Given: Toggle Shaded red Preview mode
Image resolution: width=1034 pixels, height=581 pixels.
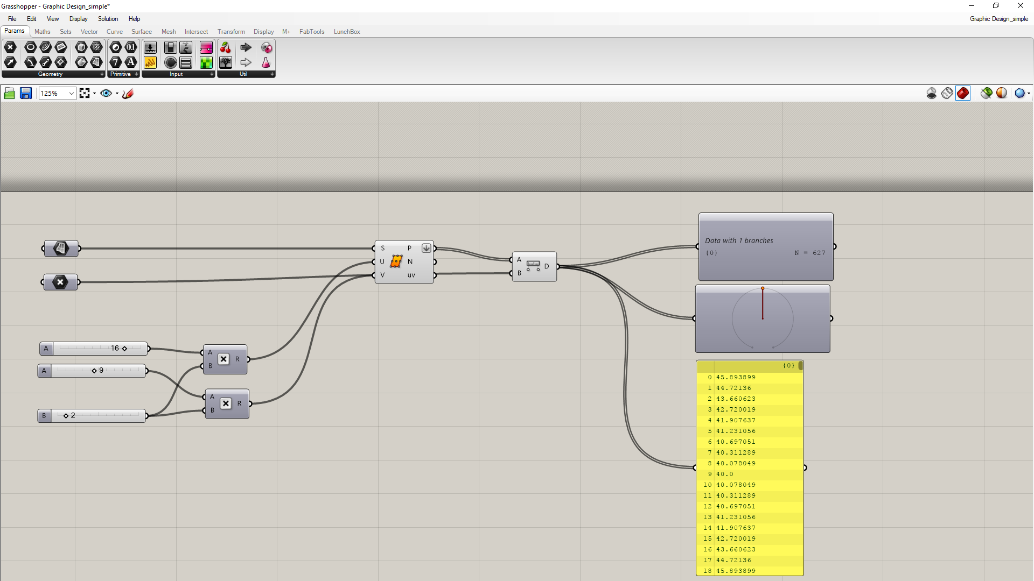Looking at the screenshot, I should [x=963, y=93].
